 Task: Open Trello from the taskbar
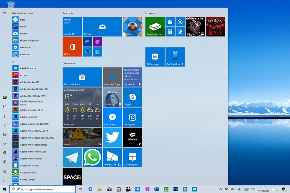pos(194,189)
